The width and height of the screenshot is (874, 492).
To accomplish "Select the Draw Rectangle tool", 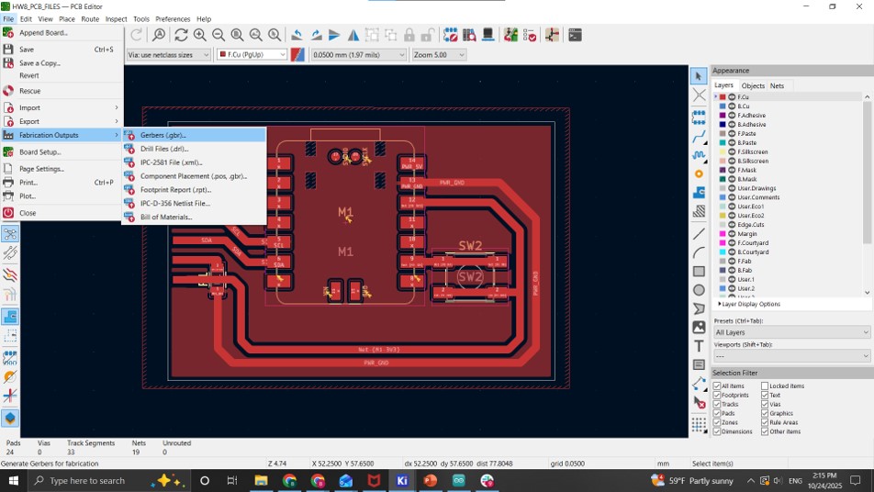I will point(699,272).
